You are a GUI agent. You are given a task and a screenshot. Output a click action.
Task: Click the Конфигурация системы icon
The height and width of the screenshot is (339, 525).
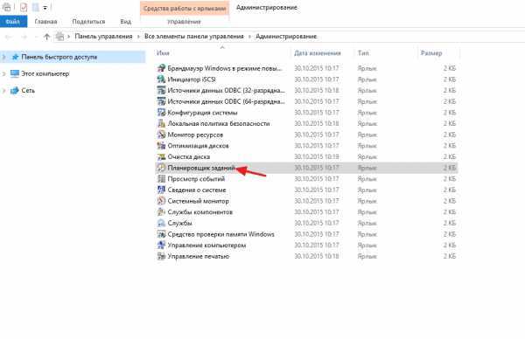(x=161, y=113)
